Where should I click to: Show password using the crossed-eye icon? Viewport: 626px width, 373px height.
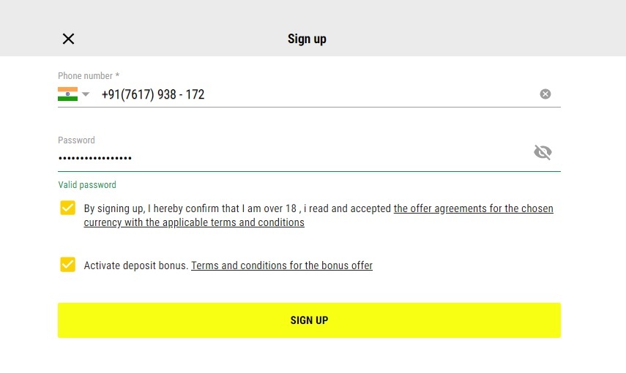(x=543, y=152)
